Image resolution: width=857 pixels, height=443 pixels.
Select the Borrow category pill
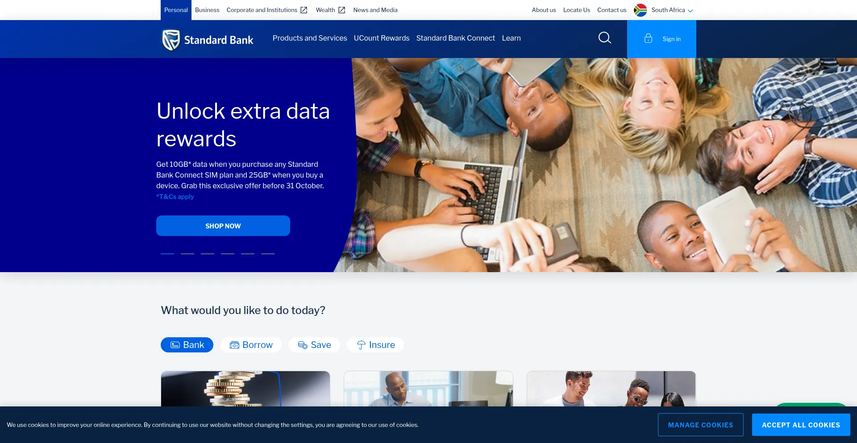(251, 345)
